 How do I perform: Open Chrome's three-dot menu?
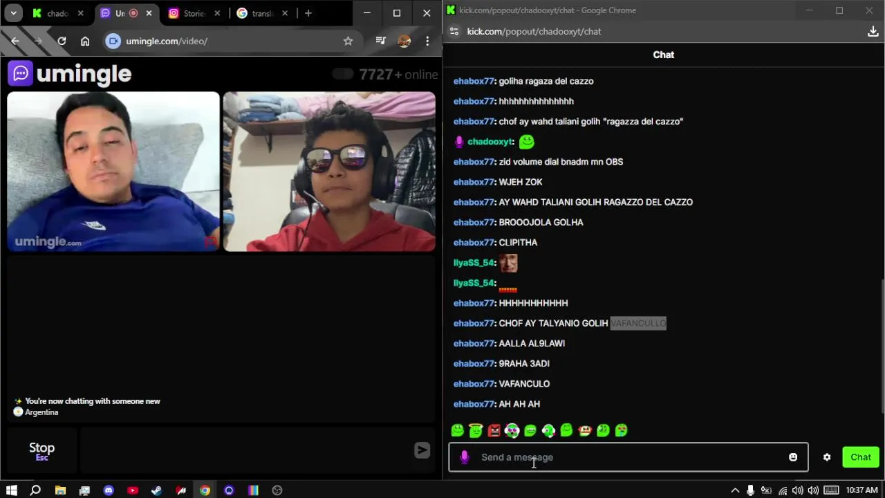(427, 41)
